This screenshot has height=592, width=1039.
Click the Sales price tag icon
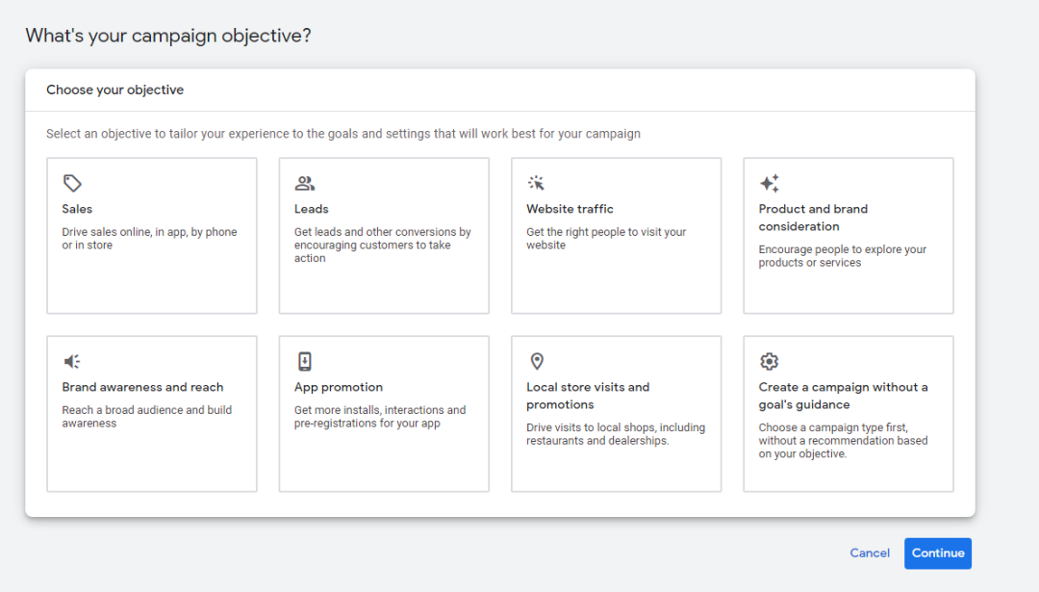72,183
